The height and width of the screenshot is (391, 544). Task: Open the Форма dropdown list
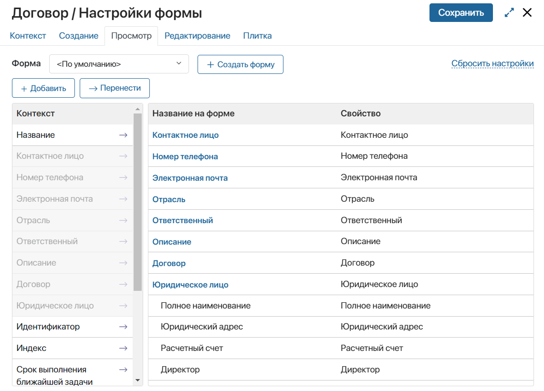[x=119, y=64]
